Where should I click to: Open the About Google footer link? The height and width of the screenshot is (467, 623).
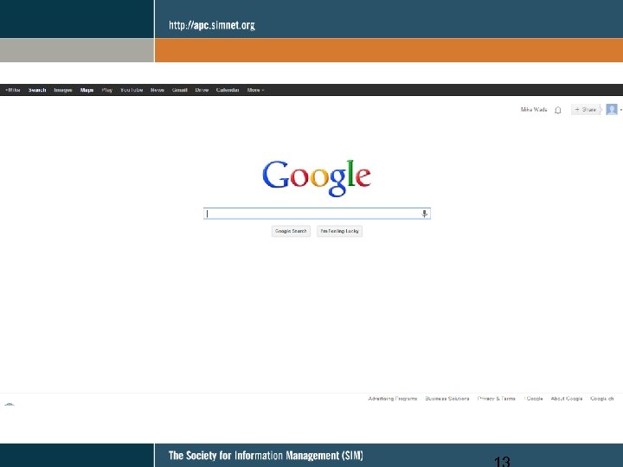[x=567, y=399]
